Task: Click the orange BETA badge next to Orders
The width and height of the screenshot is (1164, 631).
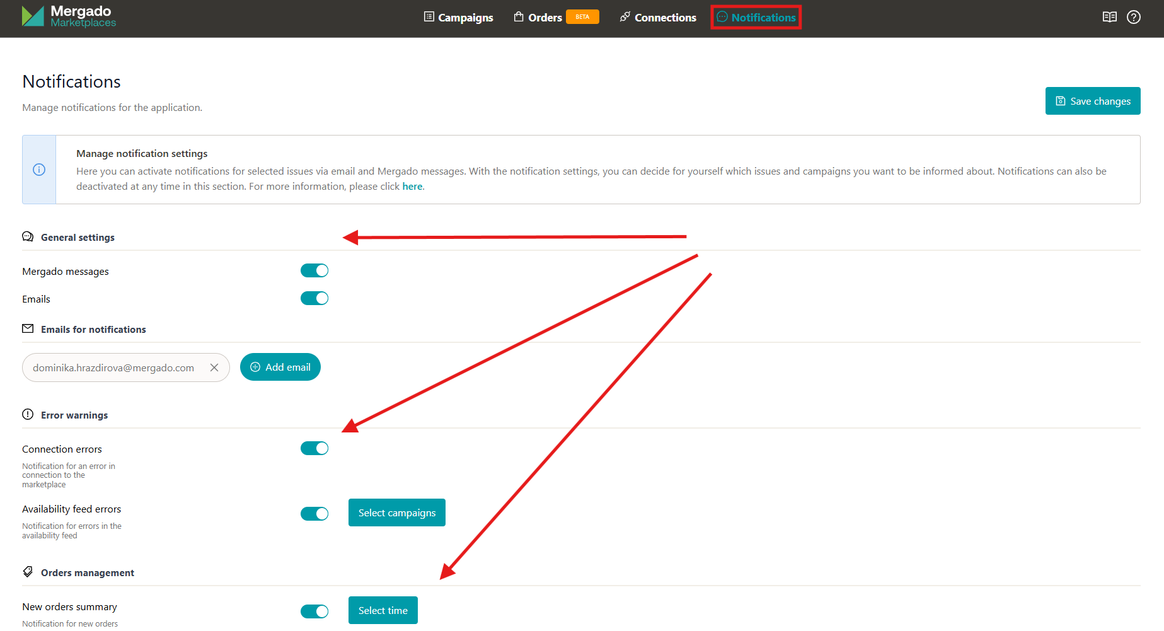Action: (x=582, y=17)
